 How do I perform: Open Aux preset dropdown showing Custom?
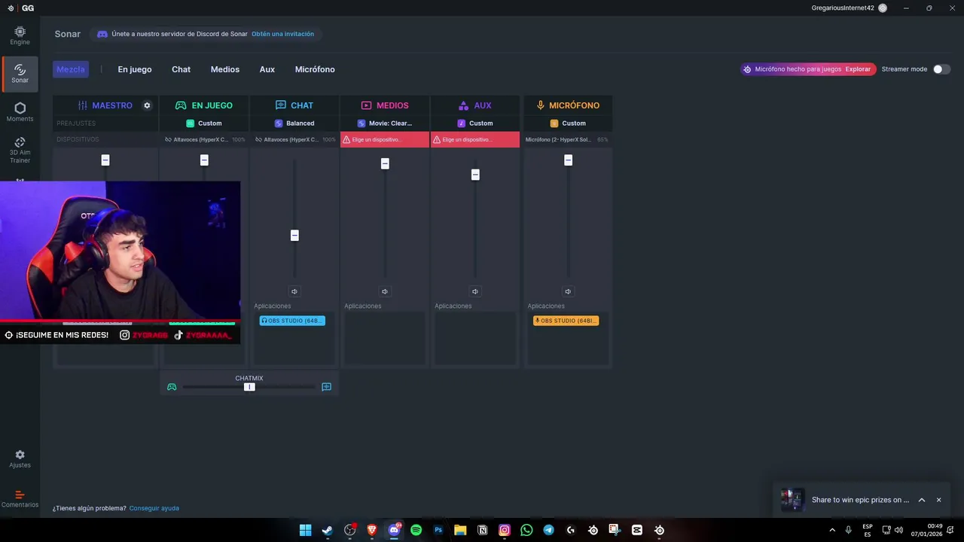[475, 123]
